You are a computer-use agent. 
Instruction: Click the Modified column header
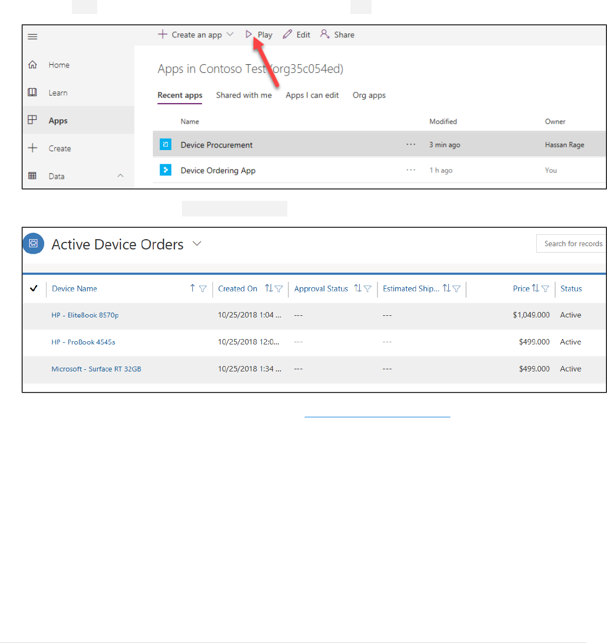[x=443, y=121]
